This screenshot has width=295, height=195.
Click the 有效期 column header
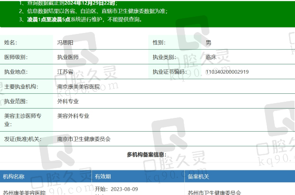[103, 176]
